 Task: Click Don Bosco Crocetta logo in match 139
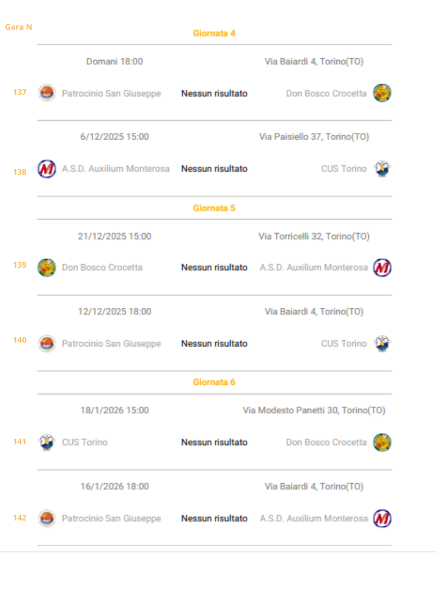[47, 268]
